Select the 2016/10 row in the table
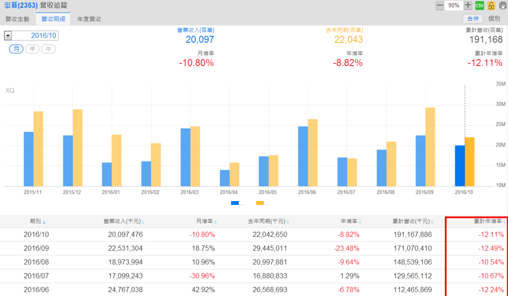The width and height of the screenshot is (508, 296). [x=254, y=235]
